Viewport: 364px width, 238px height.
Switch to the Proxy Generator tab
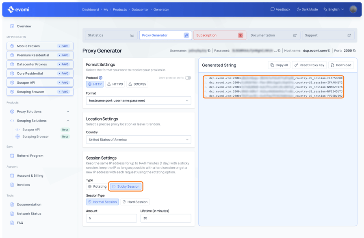pos(165,35)
